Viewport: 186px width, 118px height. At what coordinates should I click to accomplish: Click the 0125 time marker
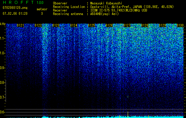pos(91,25)
